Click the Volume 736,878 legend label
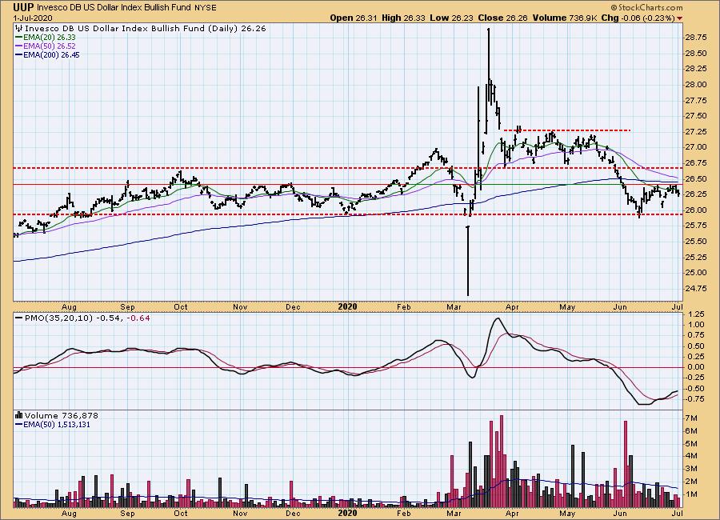Screen dimensions: 720x520 [62, 415]
